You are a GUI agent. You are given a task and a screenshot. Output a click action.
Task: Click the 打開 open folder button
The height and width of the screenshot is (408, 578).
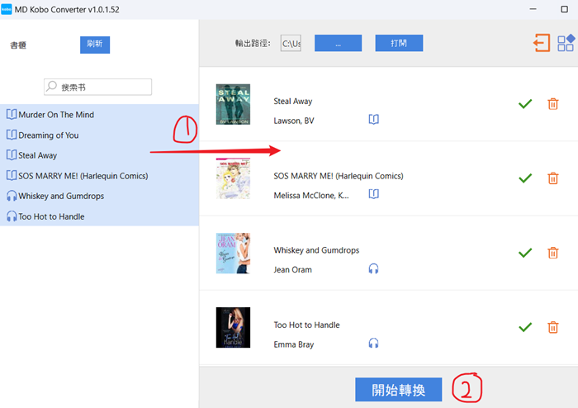tap(399, 43)
